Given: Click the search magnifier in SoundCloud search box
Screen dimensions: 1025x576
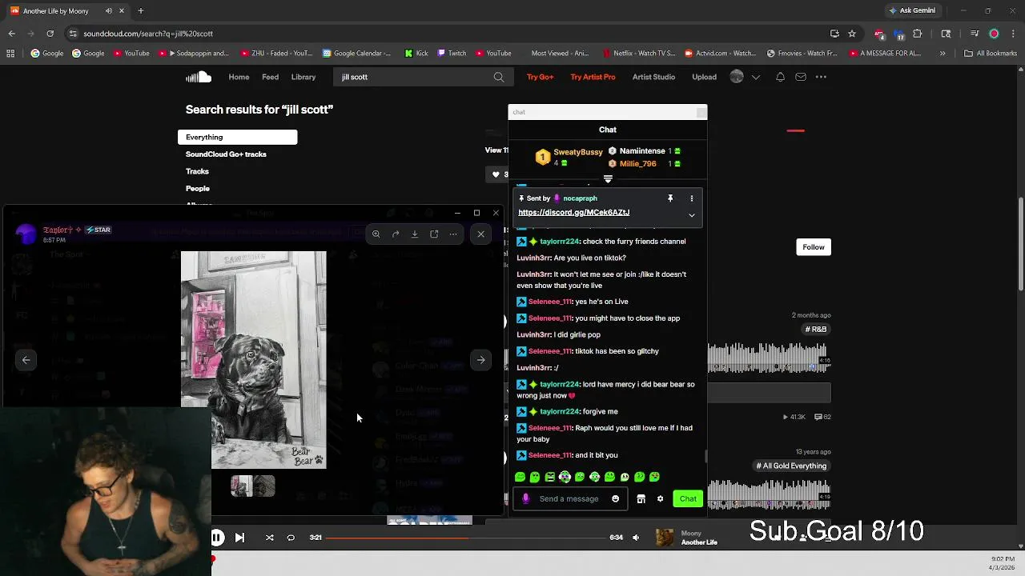Looking at the screenshot, I should [x=499, y=77].
